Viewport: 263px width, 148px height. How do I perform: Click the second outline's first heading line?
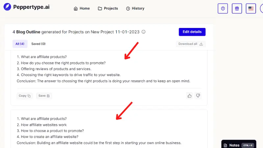click(x=42, y=119)
